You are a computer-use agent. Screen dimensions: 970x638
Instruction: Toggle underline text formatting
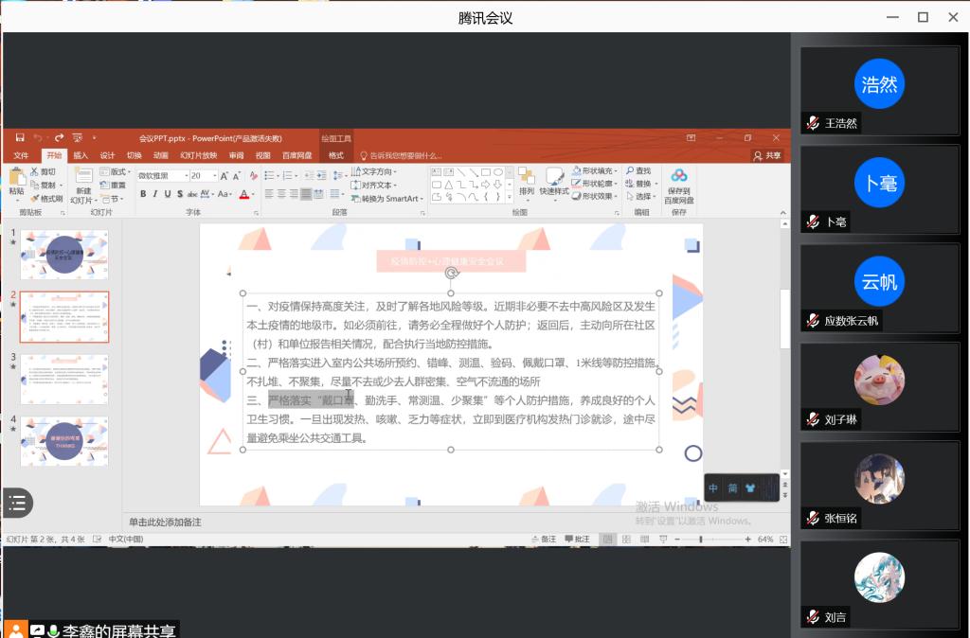pyautogui.click(x=168, y=194)
